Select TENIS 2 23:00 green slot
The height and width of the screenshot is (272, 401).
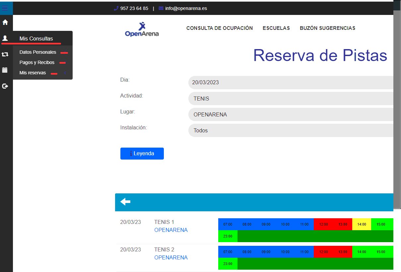pos(228,264)
